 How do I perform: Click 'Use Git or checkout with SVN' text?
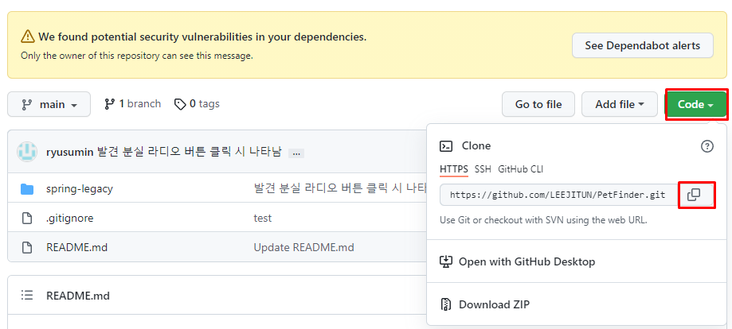pos(543,220)
